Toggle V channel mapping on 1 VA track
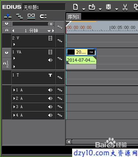Image resolution: width=138 pixels, height=157 pixels. coord(7,53)
